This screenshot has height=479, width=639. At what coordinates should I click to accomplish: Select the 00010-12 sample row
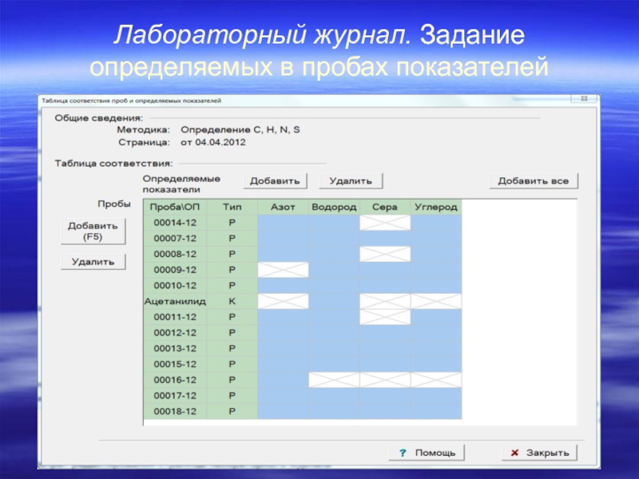click(303, 286)
